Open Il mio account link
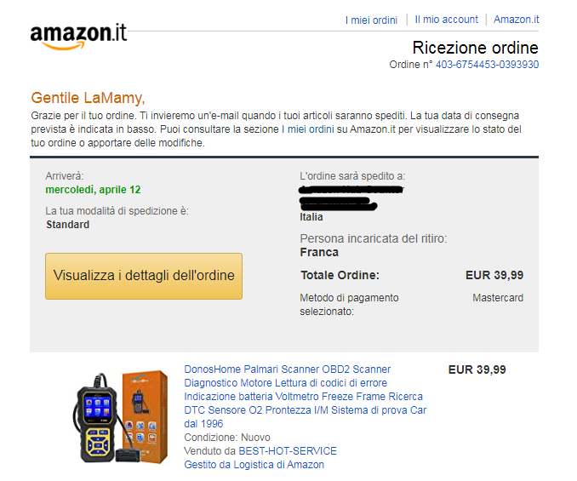The width and height of the screenshot is (577, 481). point(446,20)
